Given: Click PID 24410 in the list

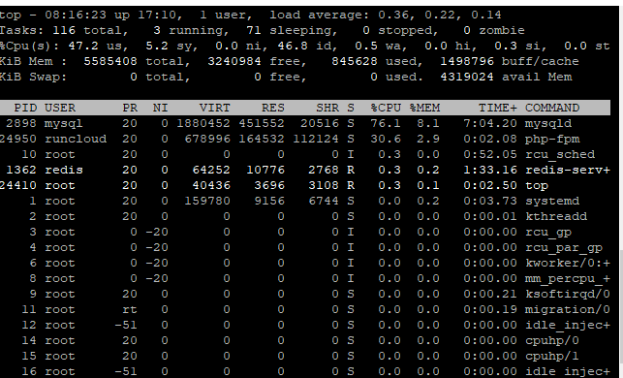Looking at the screenshot, I should click(18, 186).
